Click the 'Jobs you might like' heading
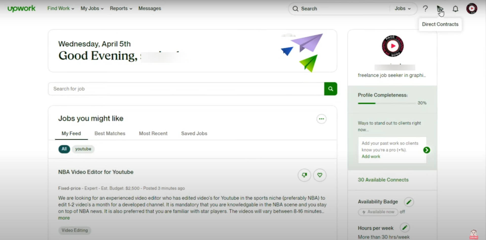Image resolution: width=486 pixels, height=240 pixels. (91, 118)
